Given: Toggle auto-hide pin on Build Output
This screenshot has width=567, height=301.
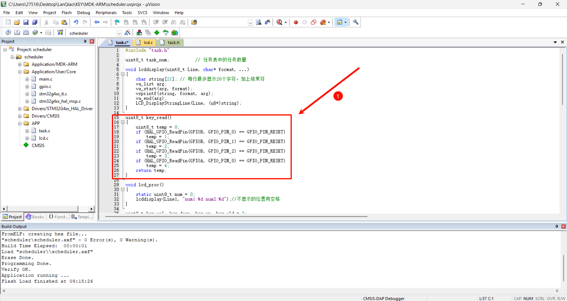Looking at the screenshot, I should click(x=557, y=226).
